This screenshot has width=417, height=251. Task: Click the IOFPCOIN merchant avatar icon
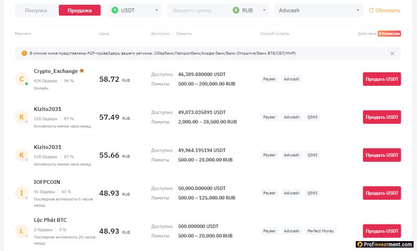coord(21,193)
